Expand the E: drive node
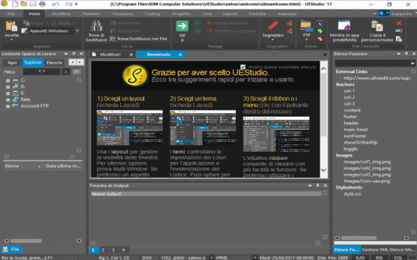Viewport: 417px width, 260px height. pos(8,93)
